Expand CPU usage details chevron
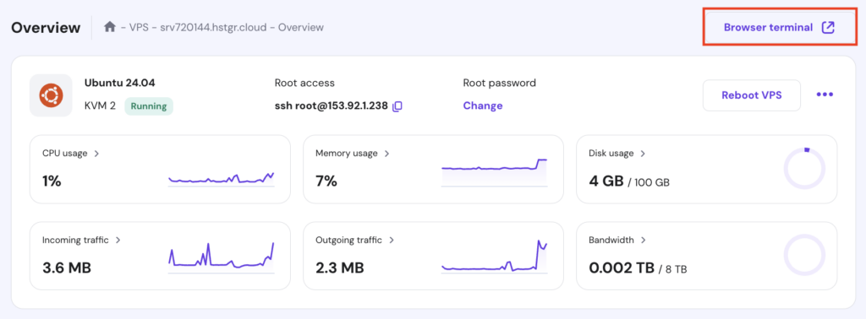This screenshot has height=319, width=866. click(96, 153)
